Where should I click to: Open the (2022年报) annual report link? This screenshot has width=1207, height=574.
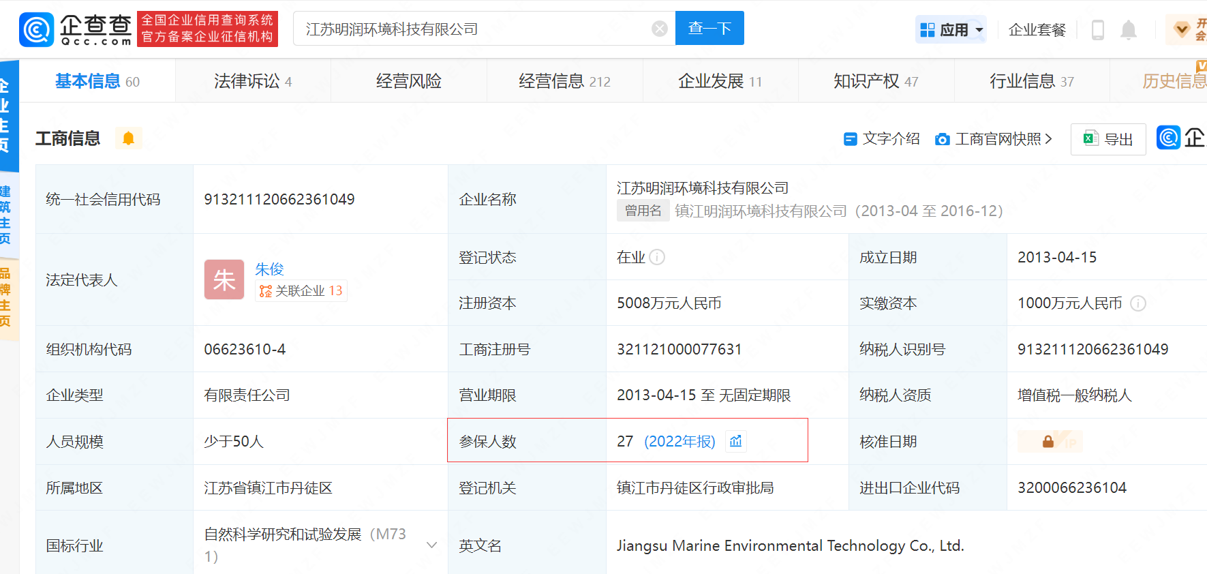click(x=679, y=442)
